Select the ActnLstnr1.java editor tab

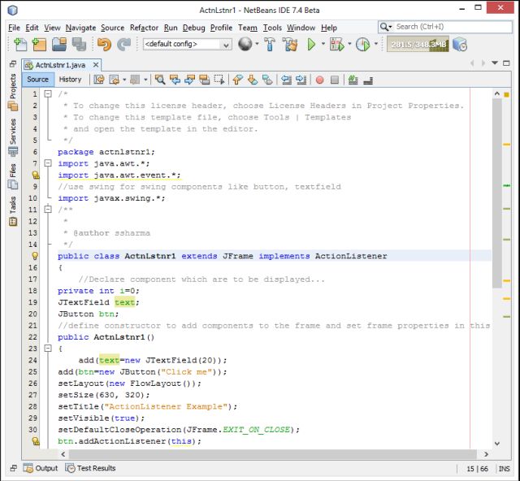coord(59,65)
